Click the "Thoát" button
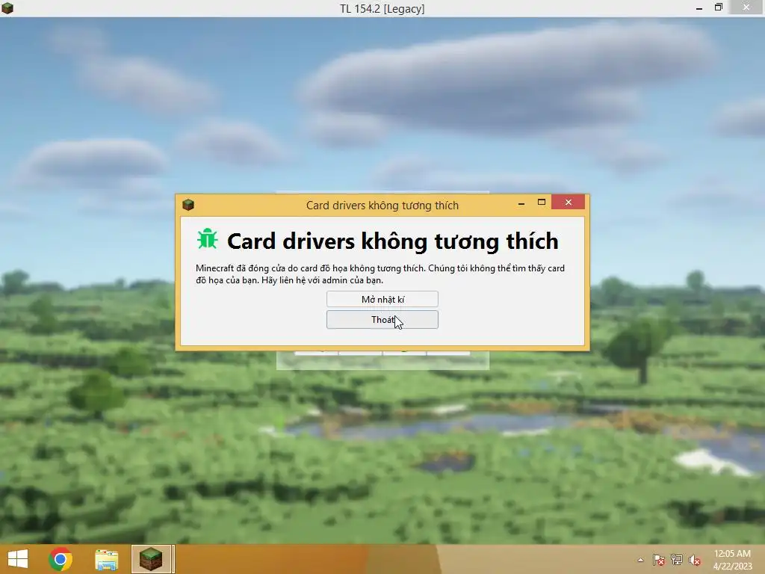765x574 pixels. pos(382,320)
